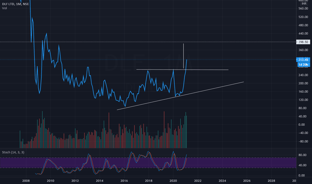Click the INR currency label on price axis
Screen dimensions: 312x184
click(x=304, y=4)
